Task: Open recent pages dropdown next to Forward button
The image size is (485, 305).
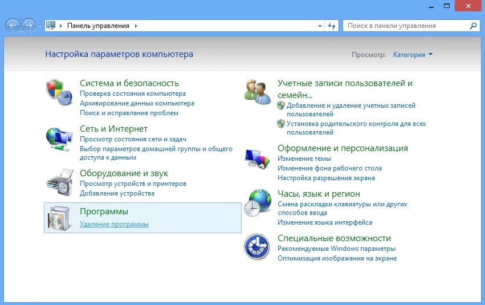Action: [x=39, y=26]
